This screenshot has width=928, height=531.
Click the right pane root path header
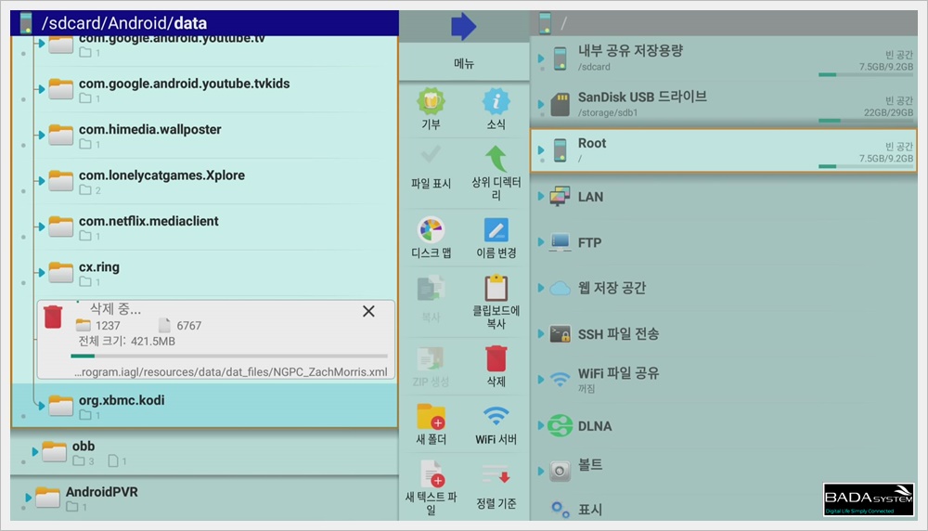click(x=723, y=23)
